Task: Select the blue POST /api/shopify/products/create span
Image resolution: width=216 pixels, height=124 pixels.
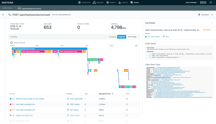Action: 50,49
